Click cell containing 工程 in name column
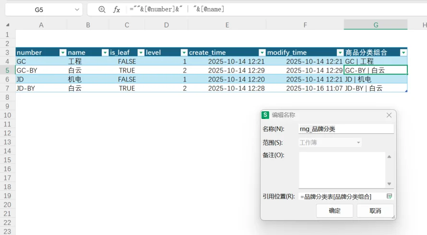Screen dimensions: 427x235 pyautogui.click(x=88, y=61)
